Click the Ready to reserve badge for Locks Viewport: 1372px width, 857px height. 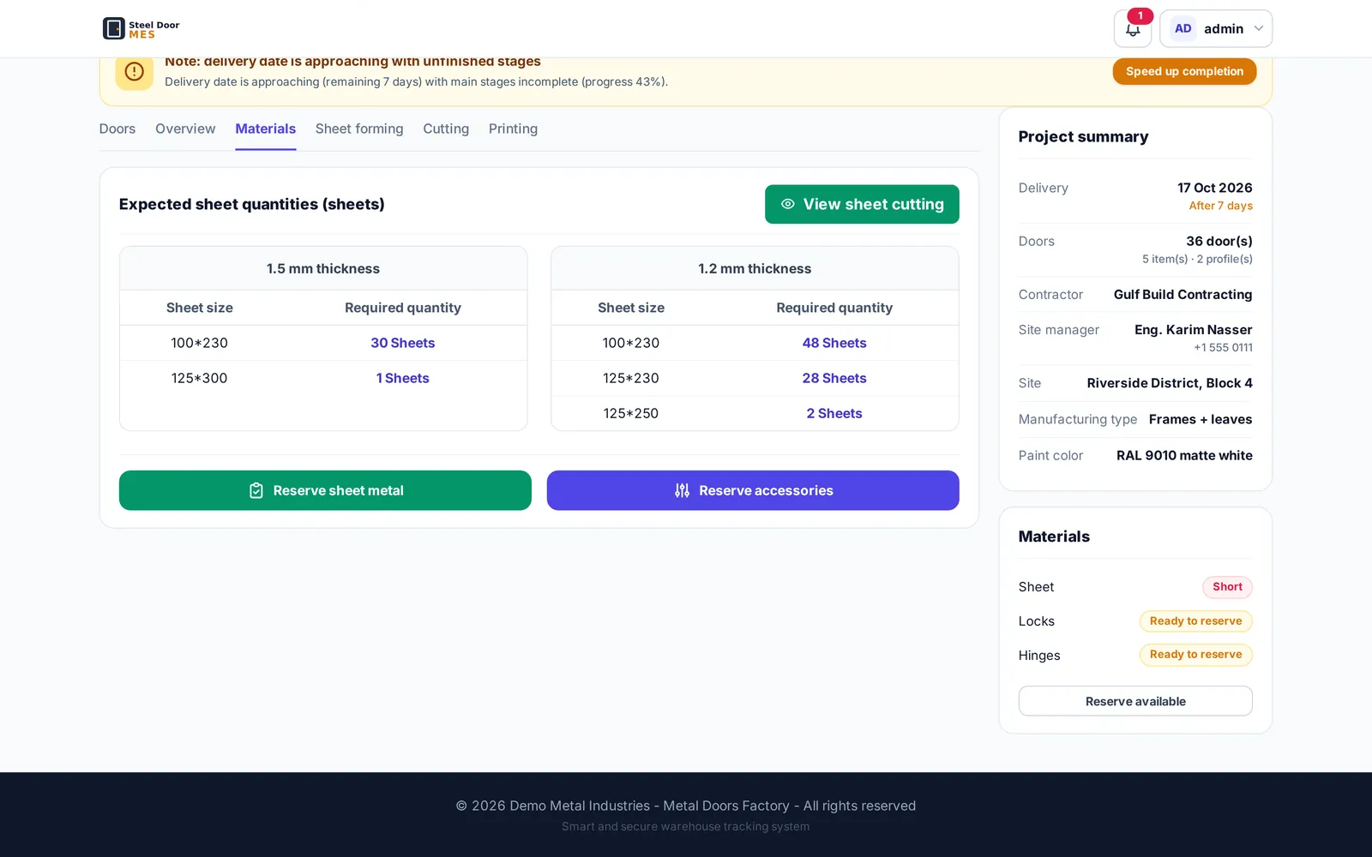[1195, 621]
